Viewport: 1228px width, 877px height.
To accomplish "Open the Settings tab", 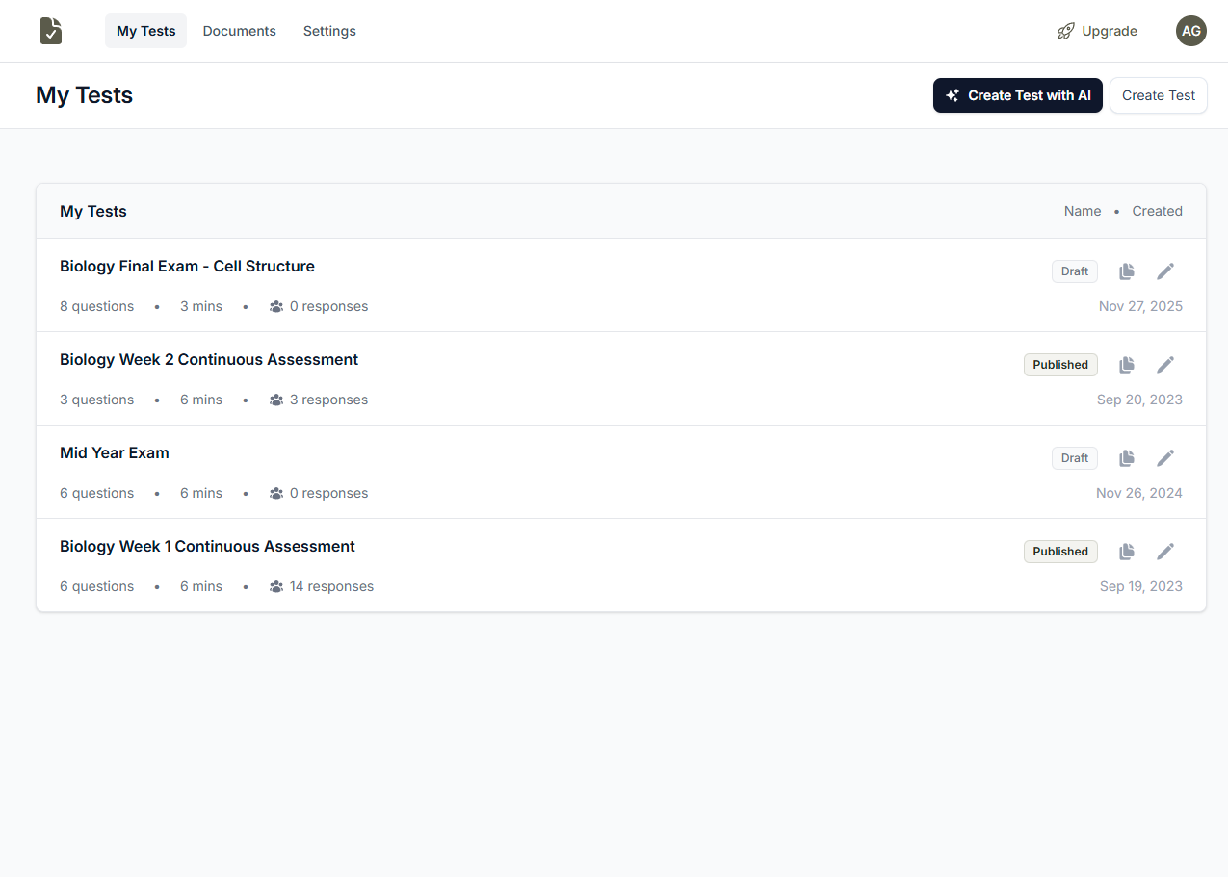I will point(329,31).
